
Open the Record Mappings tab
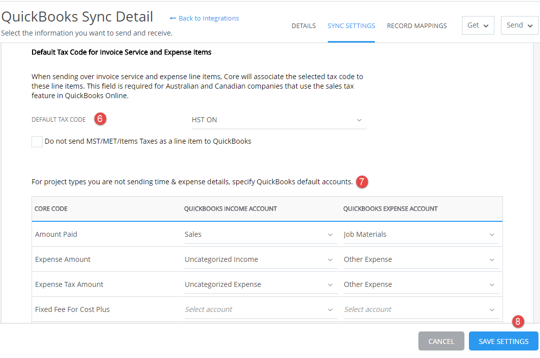click(x=417, y=26)
